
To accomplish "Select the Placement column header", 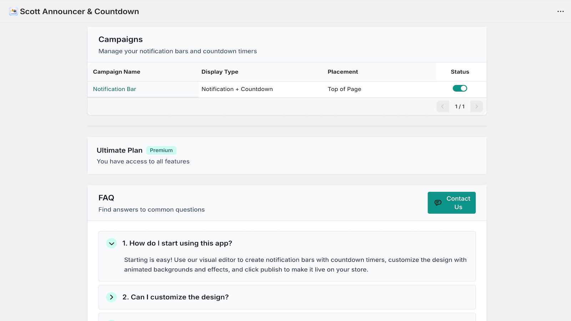I will coord(343,72).
